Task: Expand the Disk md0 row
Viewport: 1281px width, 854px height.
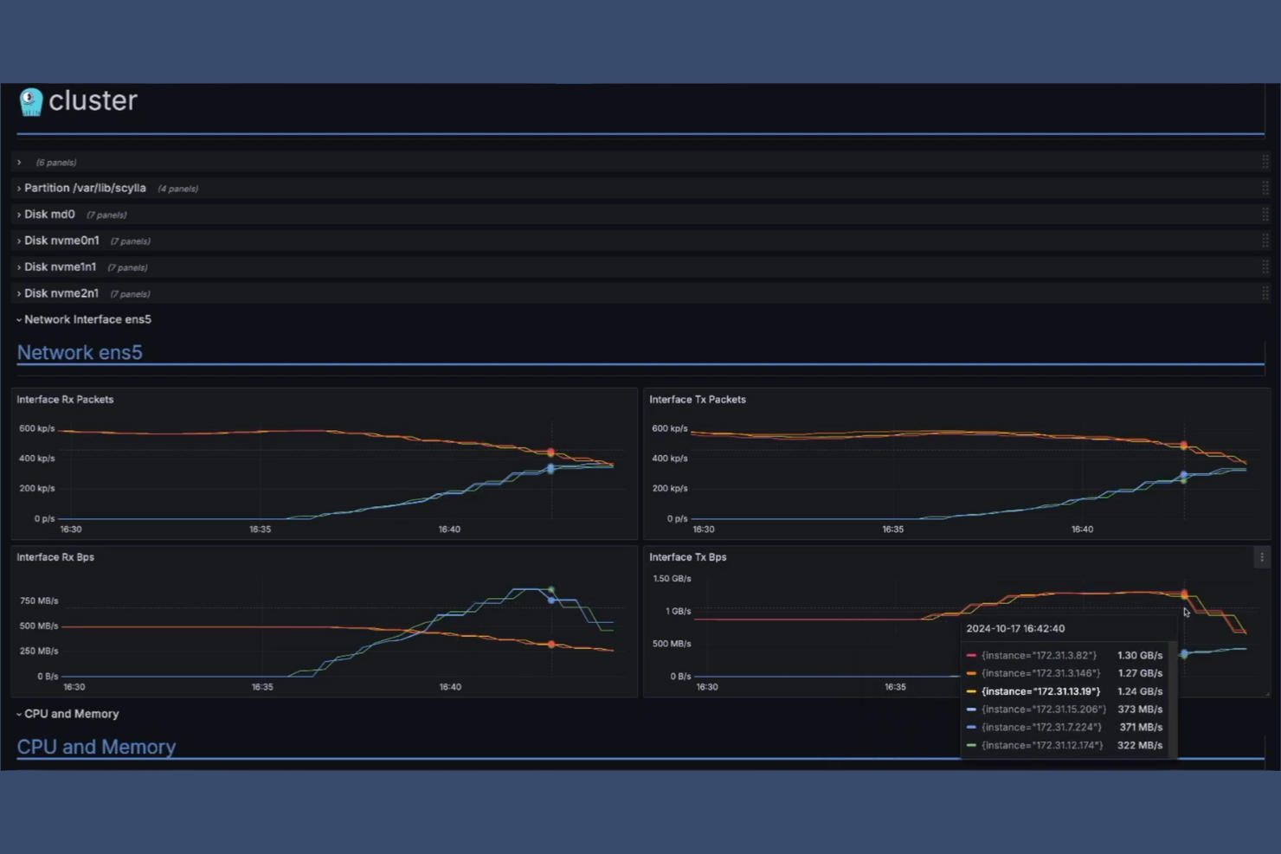Action: [x=49, y=214]
